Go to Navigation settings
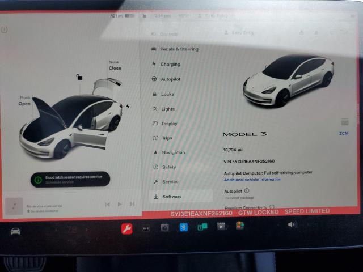Image resolution: width=363 pixels, height=272 pixels. [x=169, y=152]
